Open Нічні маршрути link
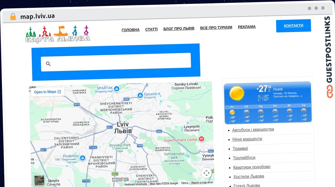 pyautogui.click(x=247, y=139)
